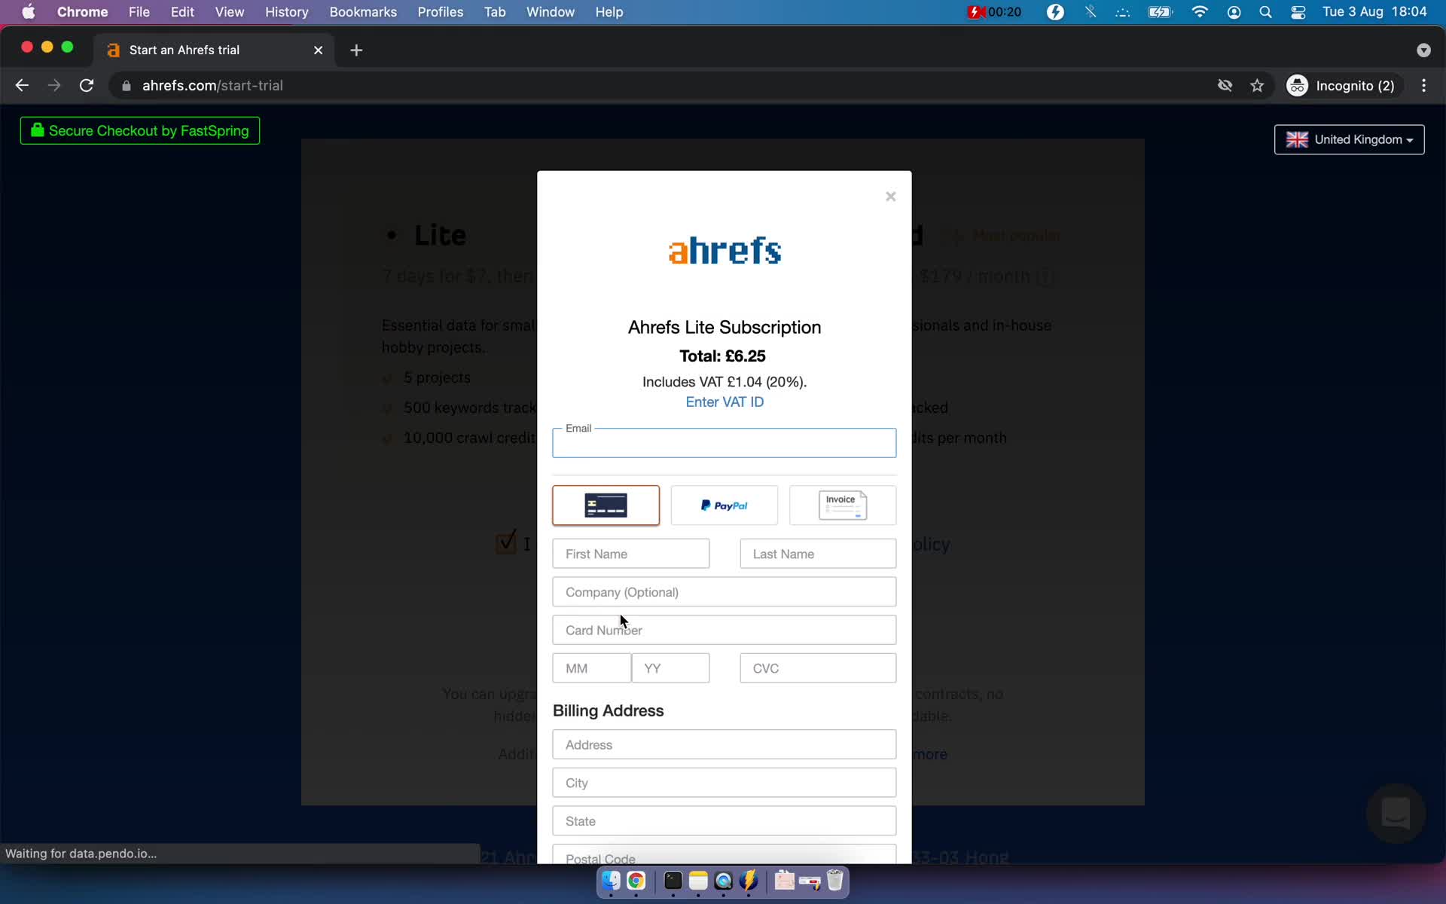Click the Bookmarks menu item
Viewport: 1446px width, 904px height.
363,11
